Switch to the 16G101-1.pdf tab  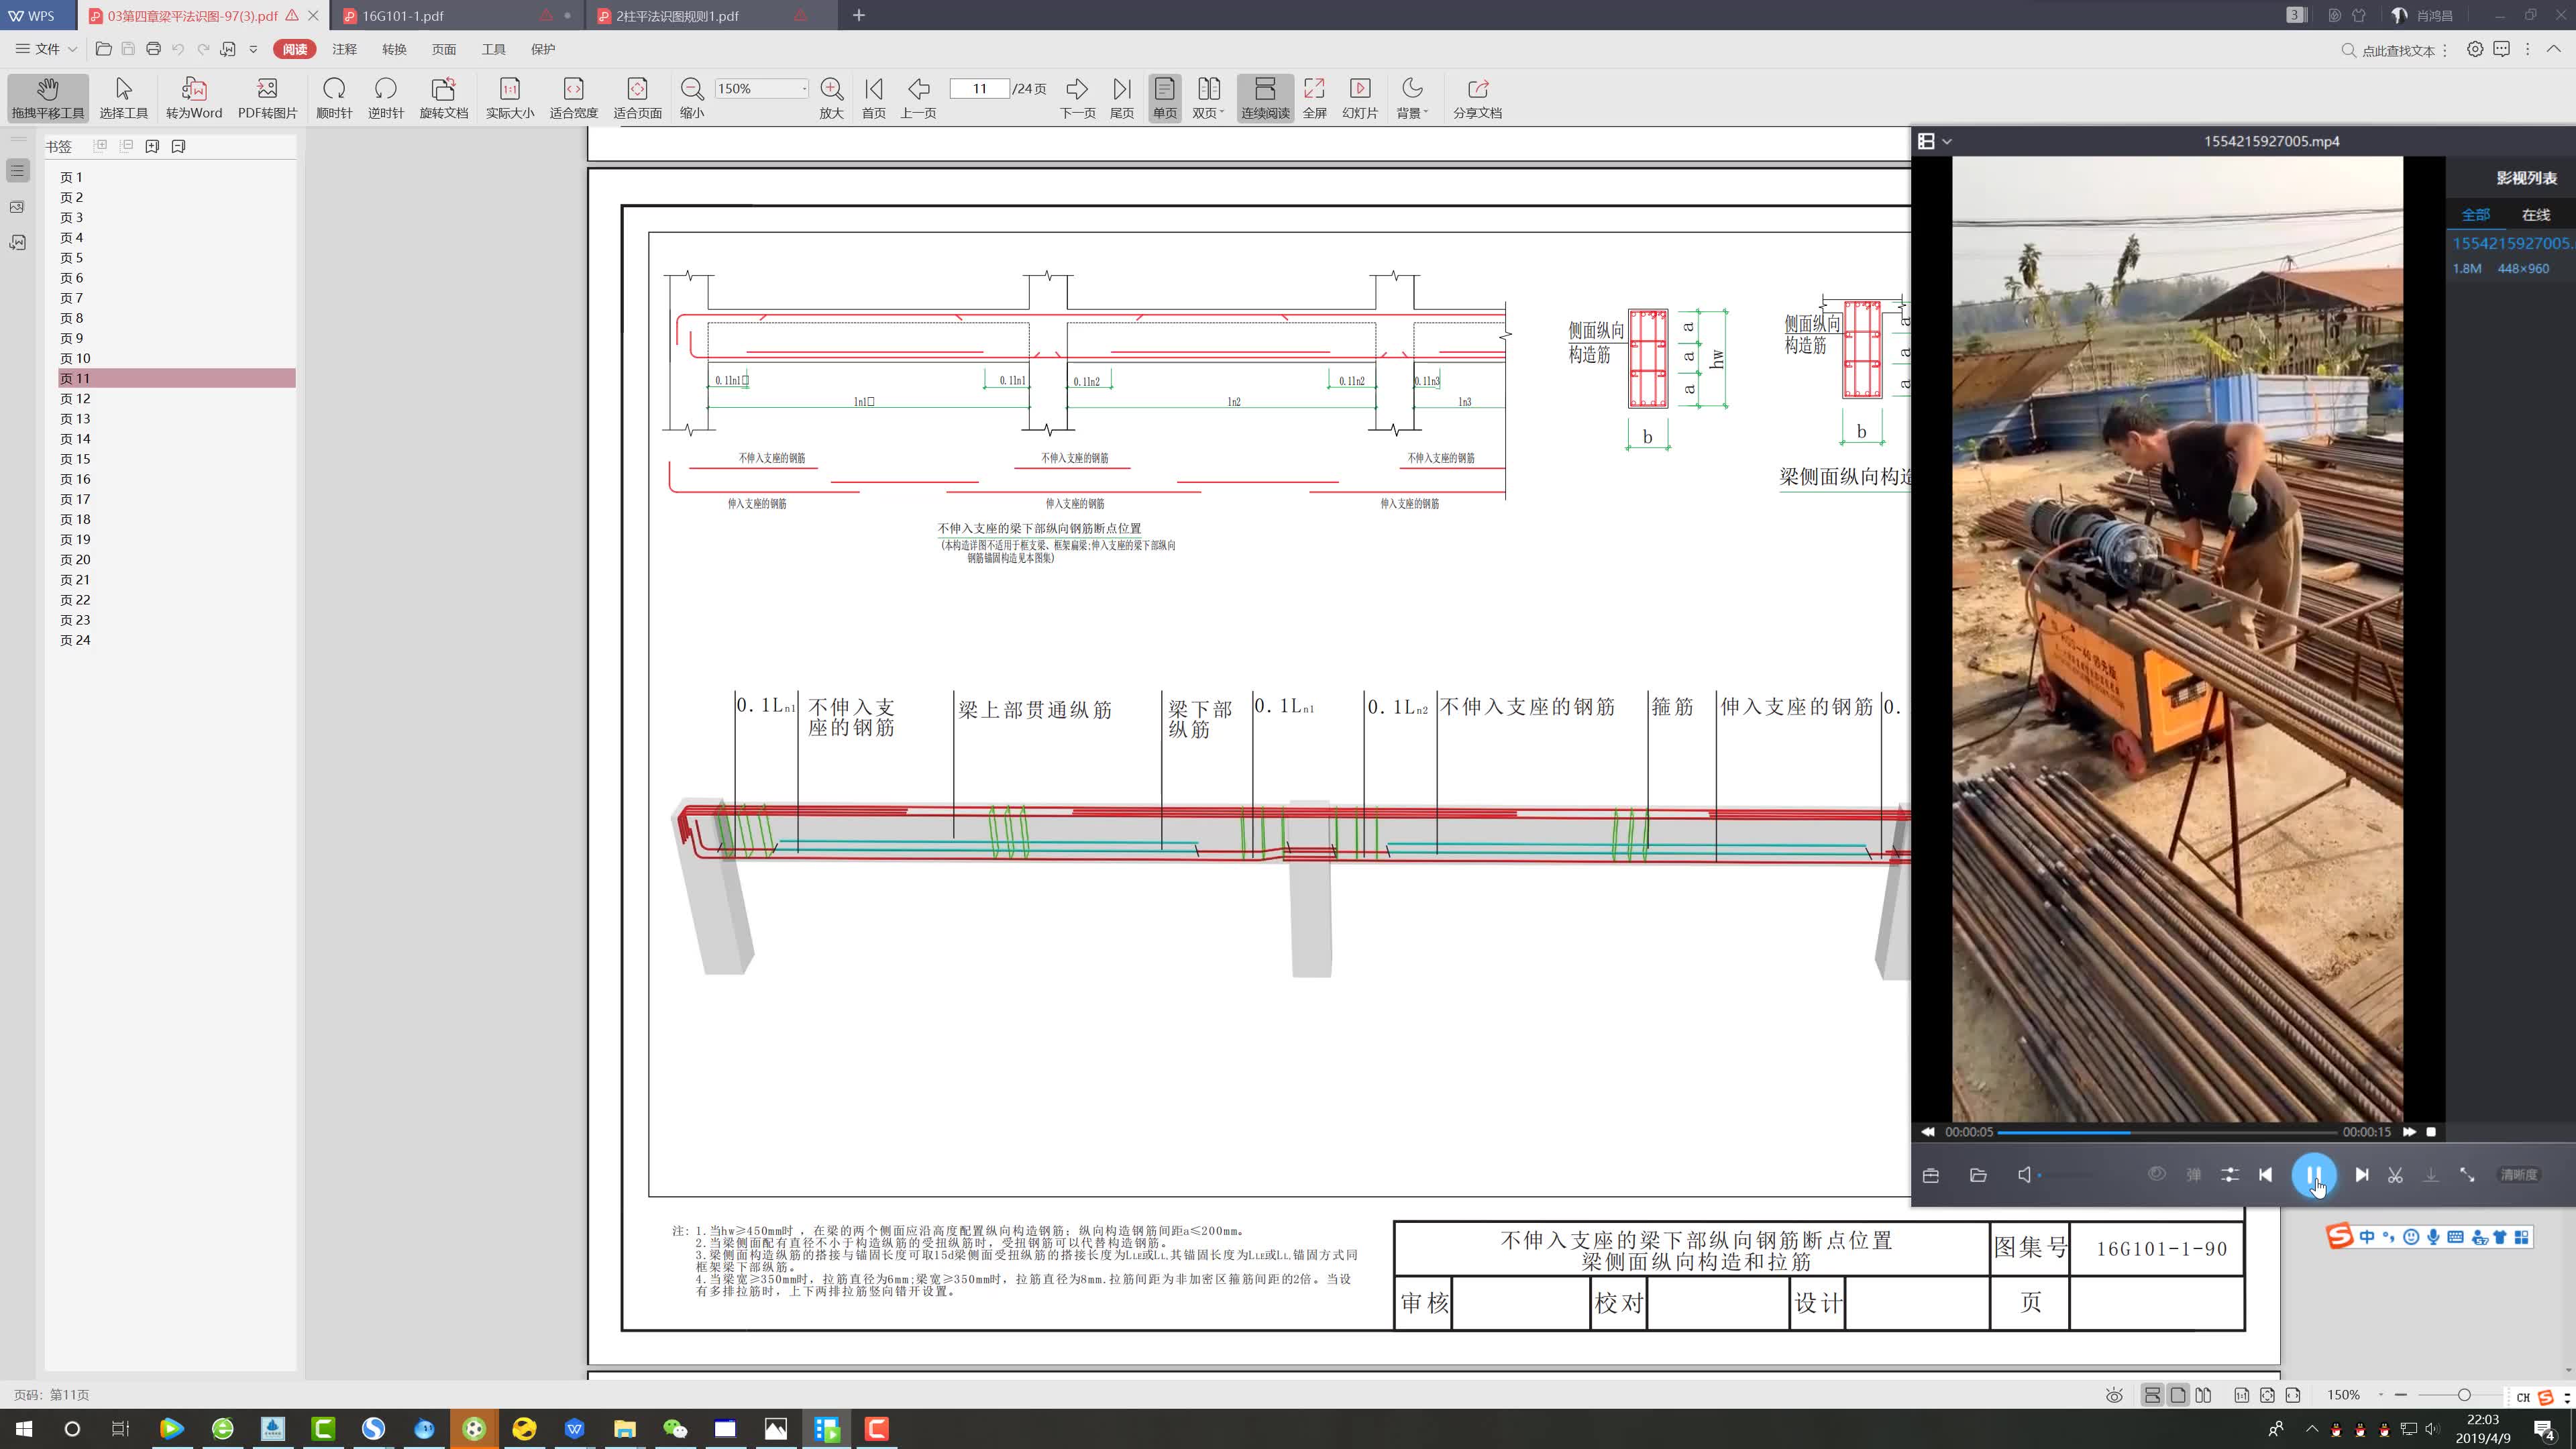pyautogui.click(x=403, y=16)
